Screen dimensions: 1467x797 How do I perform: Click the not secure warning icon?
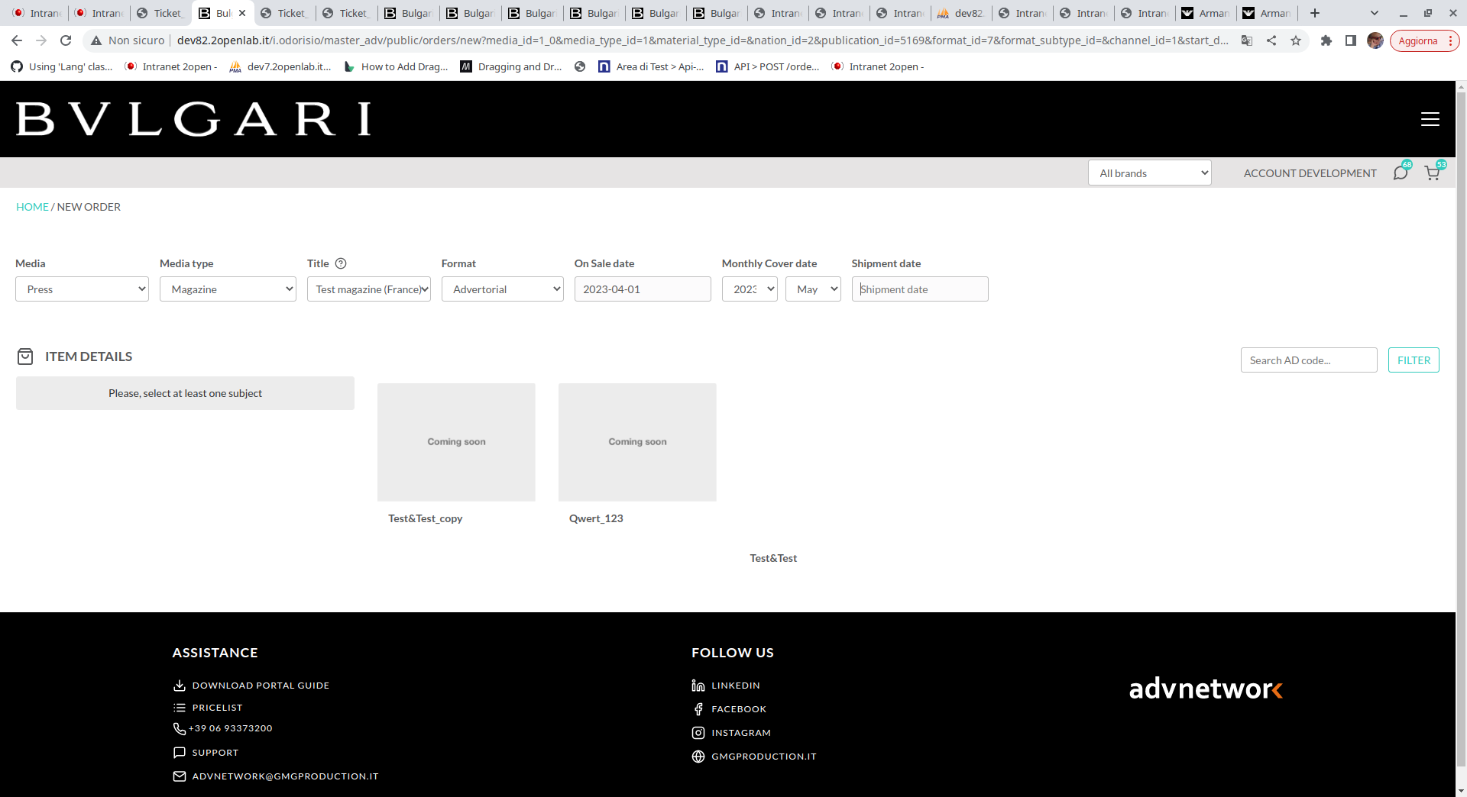pyautogui.click(x=96, y=40)
